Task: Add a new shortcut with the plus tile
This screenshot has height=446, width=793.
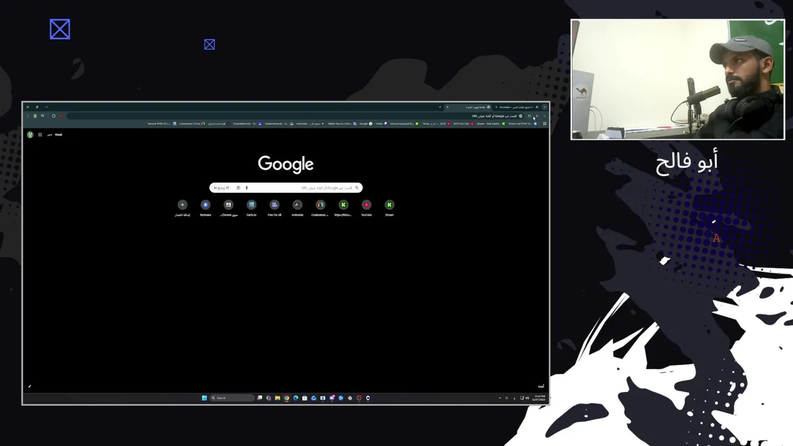Action: 182,207
